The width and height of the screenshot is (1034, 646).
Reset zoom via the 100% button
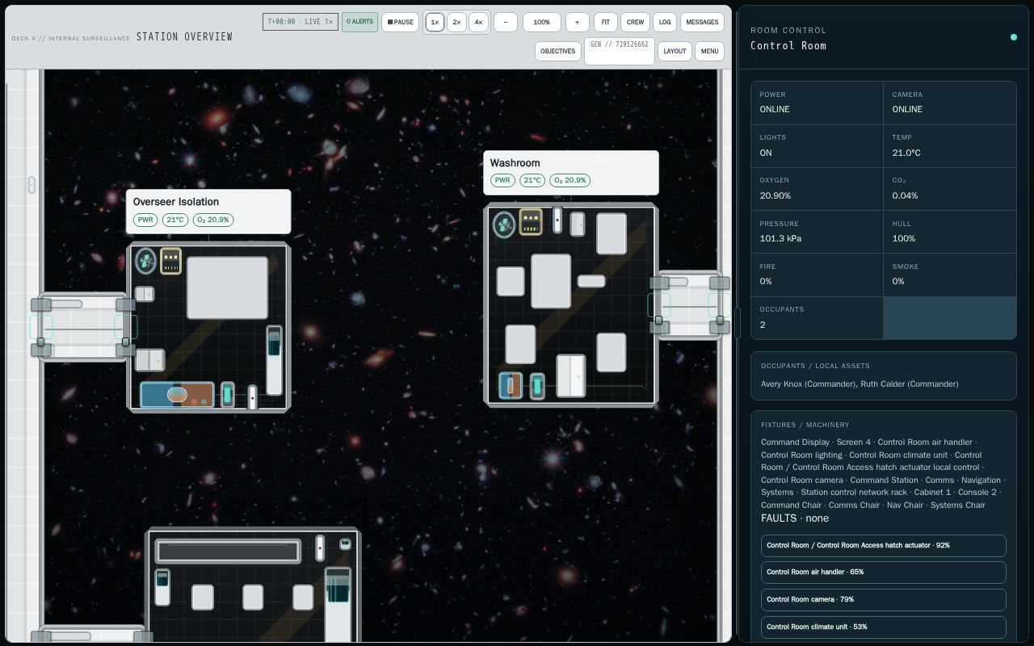tap(542, 22)
